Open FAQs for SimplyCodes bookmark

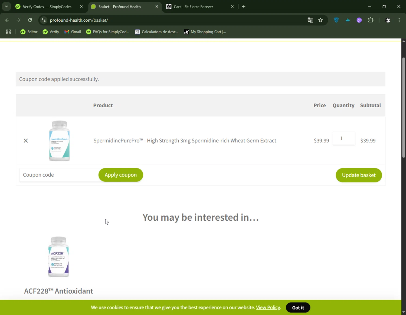[108, 32]
